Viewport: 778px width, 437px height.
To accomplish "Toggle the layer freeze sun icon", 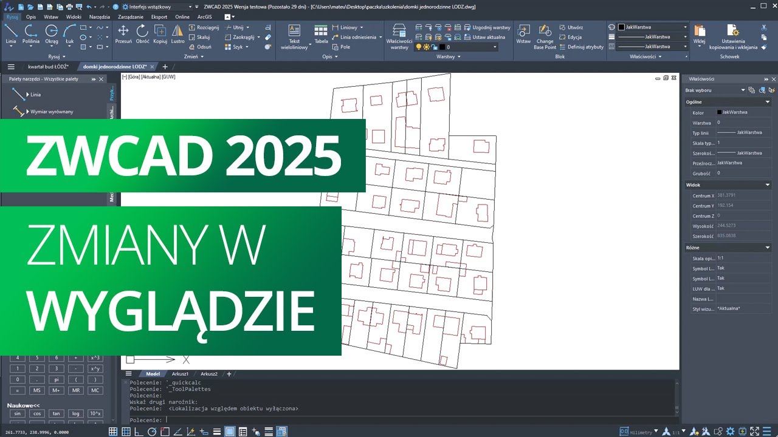I will [x=426, y=47].
